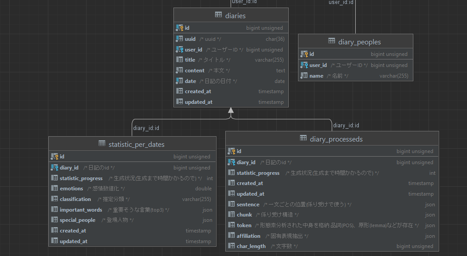Click the uuid column name in diaries

pyautogui.click(x=190, y=39)
